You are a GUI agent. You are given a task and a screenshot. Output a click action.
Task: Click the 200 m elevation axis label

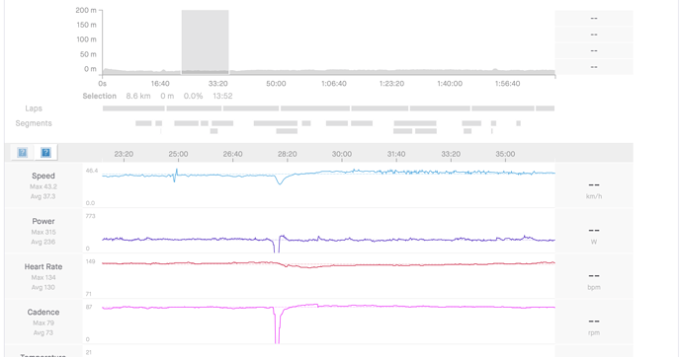point(86,10)
